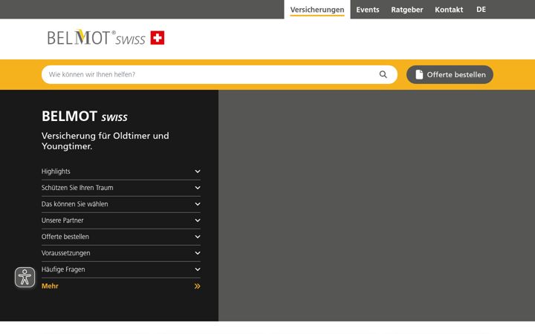Expand Das können Sie wählen chevron
535x334 pixels.
198,204
